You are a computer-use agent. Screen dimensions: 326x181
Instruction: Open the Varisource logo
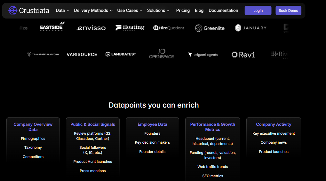click(x=82, y=54)
